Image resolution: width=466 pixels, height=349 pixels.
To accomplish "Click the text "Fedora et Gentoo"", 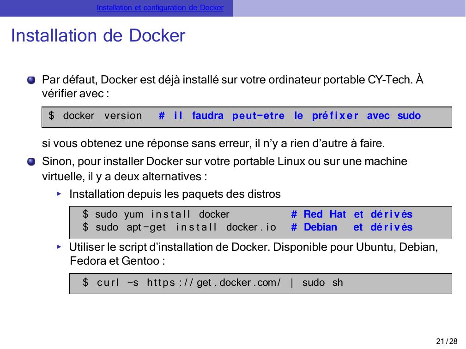I will click(117, 261).
